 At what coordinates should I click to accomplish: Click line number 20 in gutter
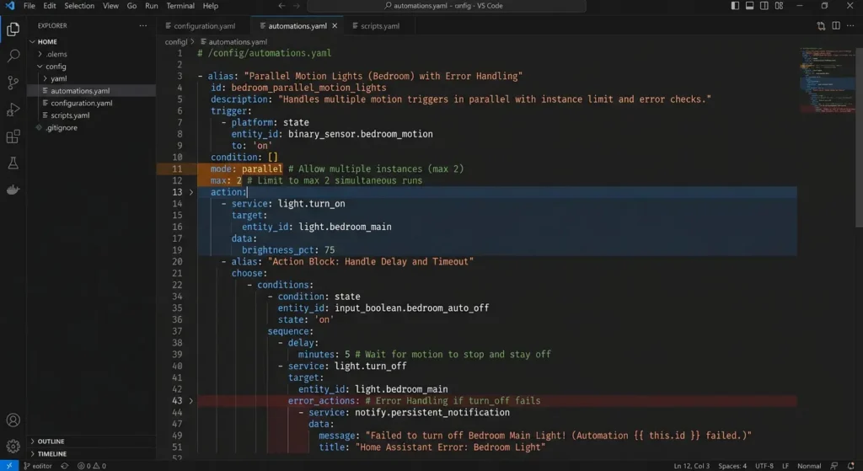coord(177,261)
